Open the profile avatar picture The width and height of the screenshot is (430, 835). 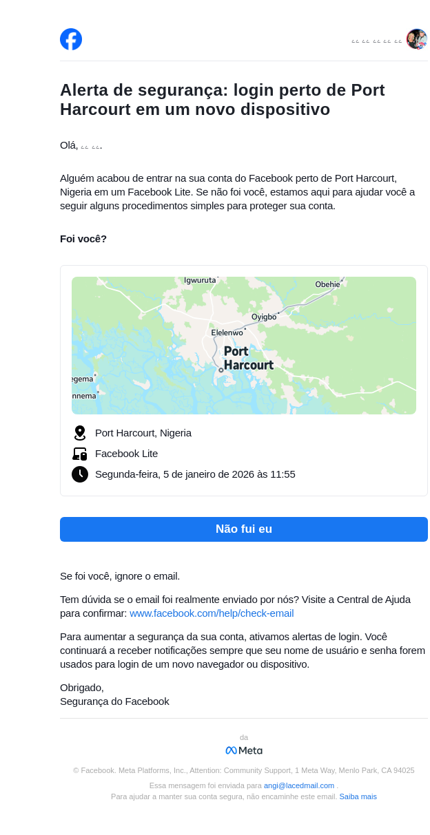click(x=416, y=39)
